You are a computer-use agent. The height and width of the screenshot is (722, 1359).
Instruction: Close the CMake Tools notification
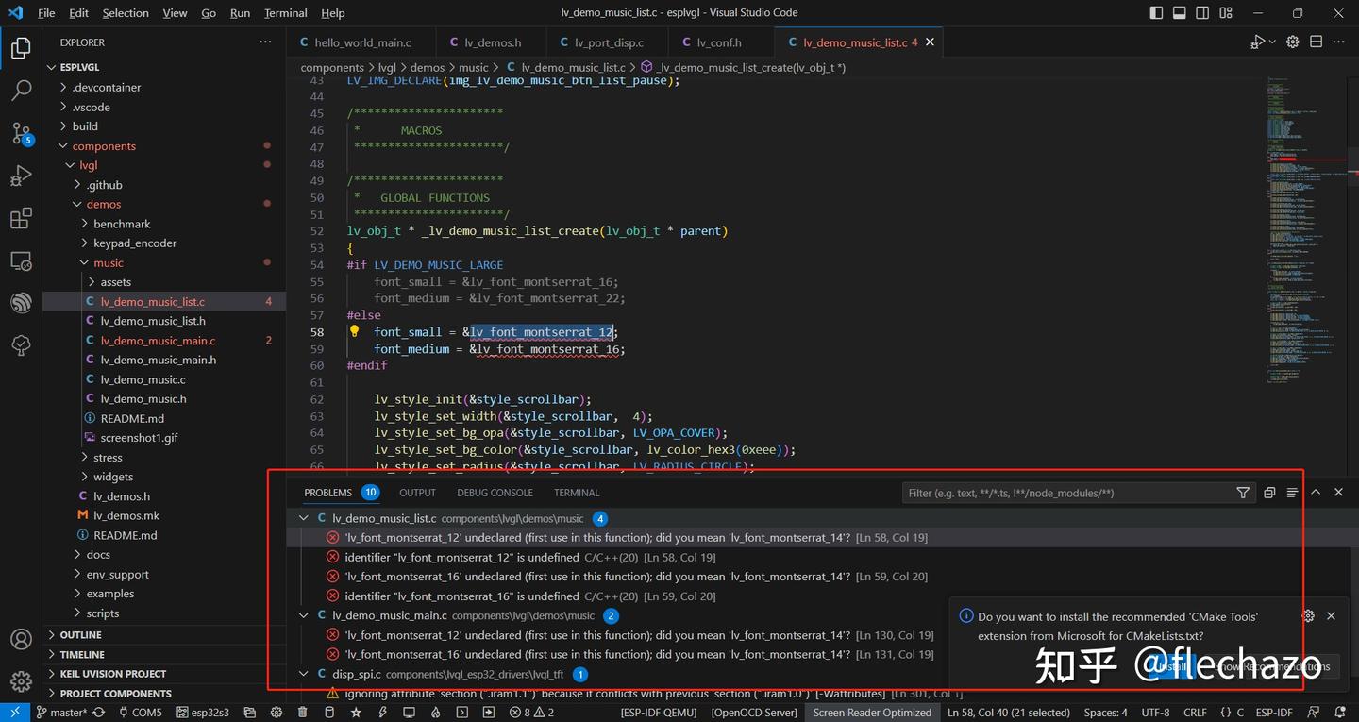click(x=1331, y=615)
